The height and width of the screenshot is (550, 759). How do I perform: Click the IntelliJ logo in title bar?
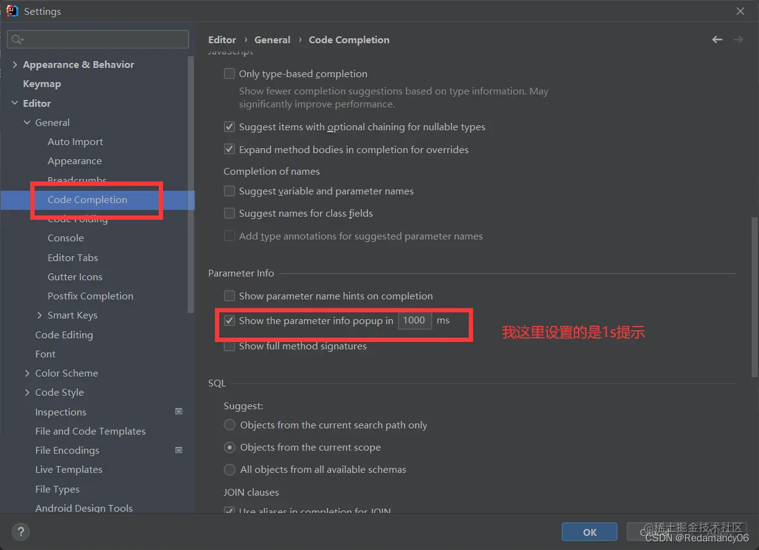pos(12,11)
